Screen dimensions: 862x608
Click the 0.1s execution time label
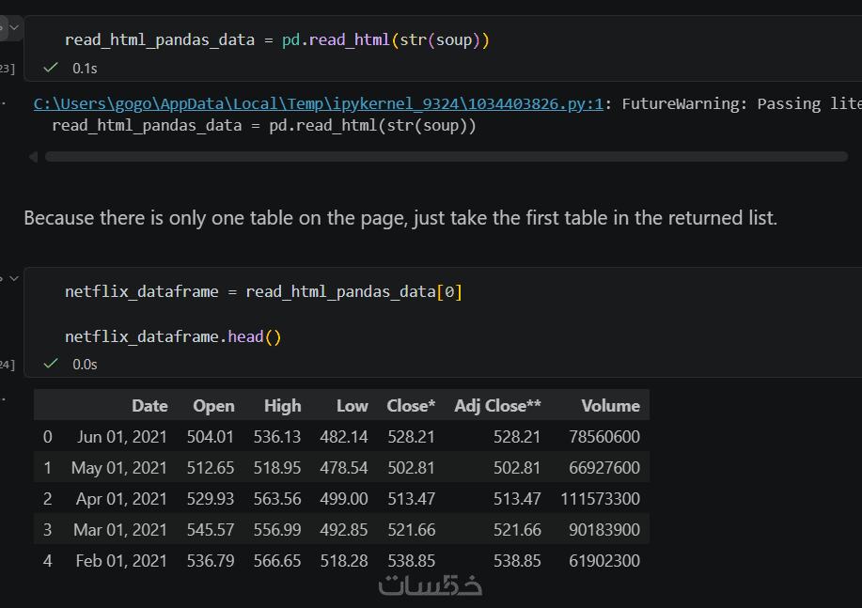coord(85,68)
